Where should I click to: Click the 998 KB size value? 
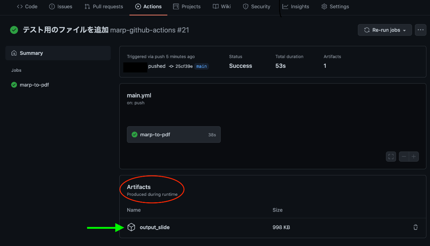click(x=281, y=227)
